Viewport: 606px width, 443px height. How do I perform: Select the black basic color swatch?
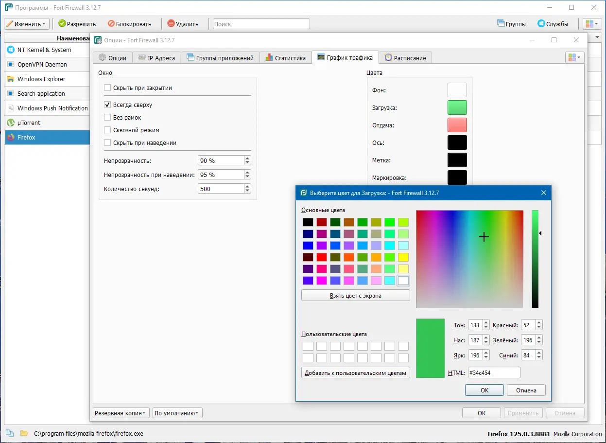tap(308, 222)
